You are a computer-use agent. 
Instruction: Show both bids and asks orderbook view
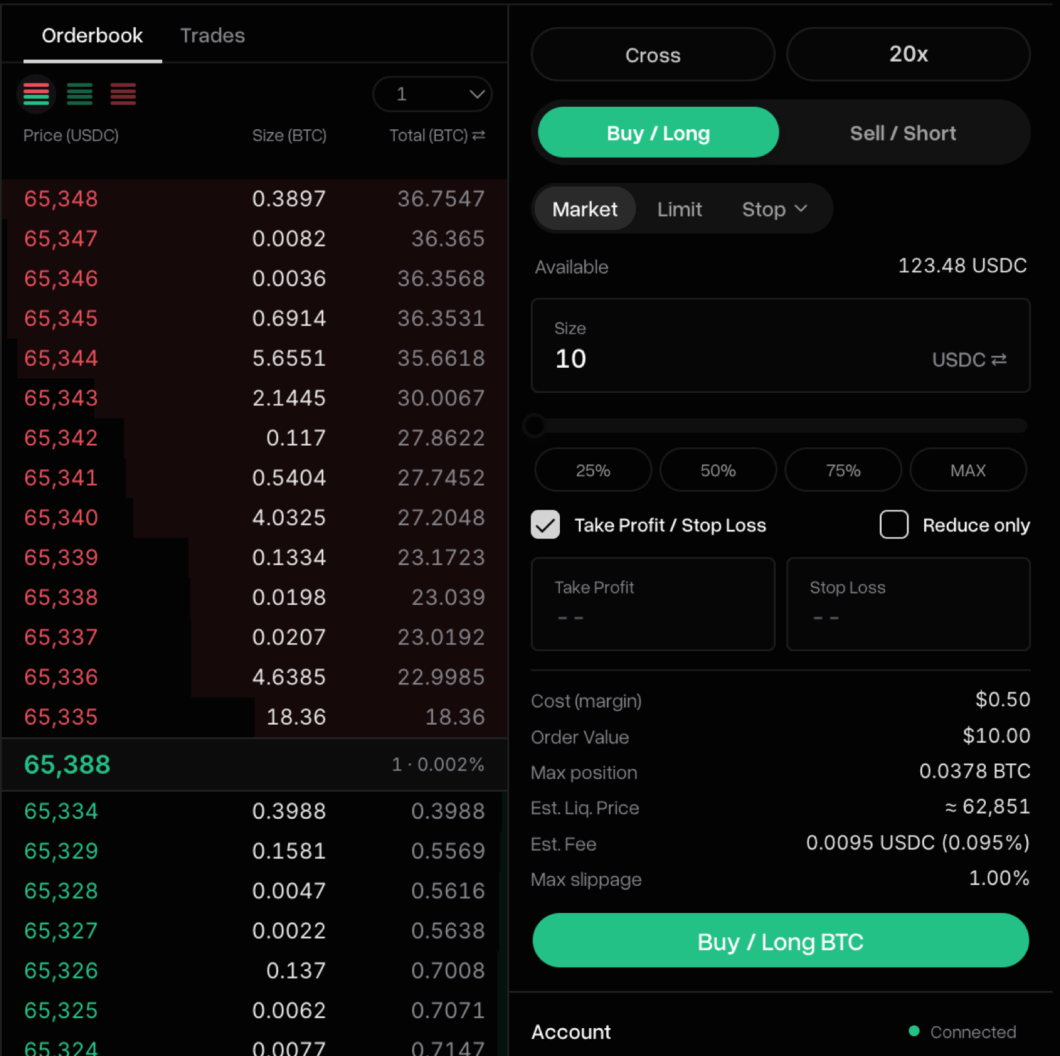tap(36, 94)
